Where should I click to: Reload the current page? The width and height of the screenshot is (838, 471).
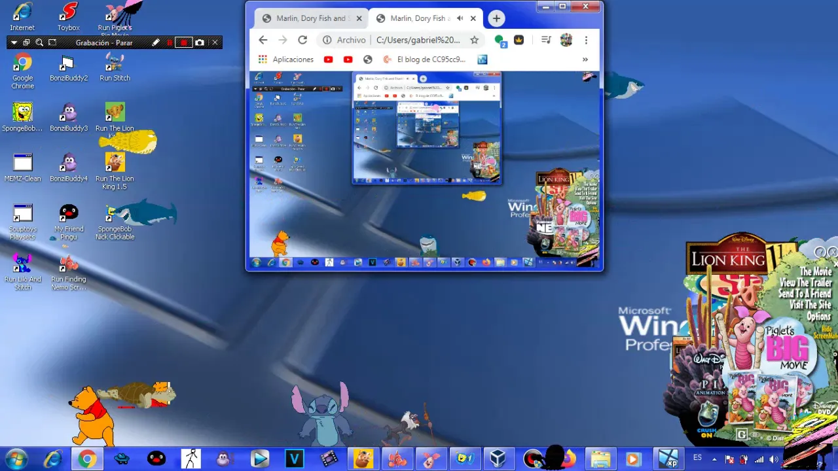click(302, 40)
